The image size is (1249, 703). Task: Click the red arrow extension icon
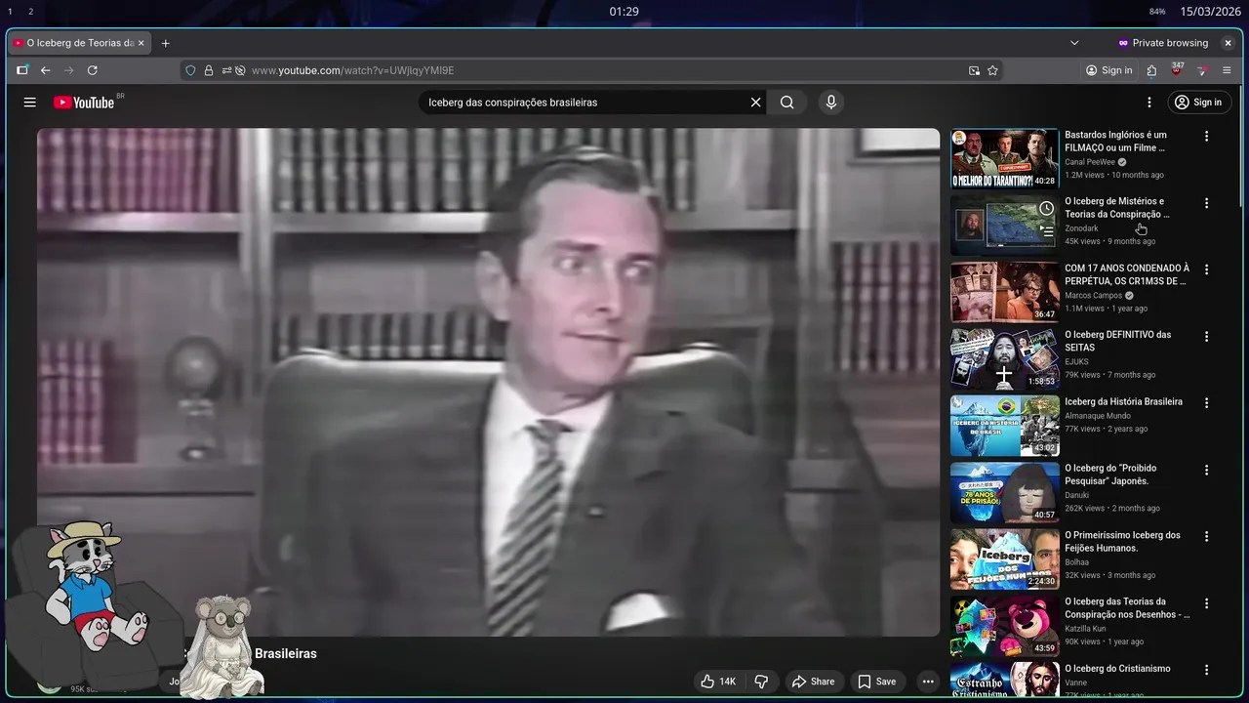coord(1202,70)
